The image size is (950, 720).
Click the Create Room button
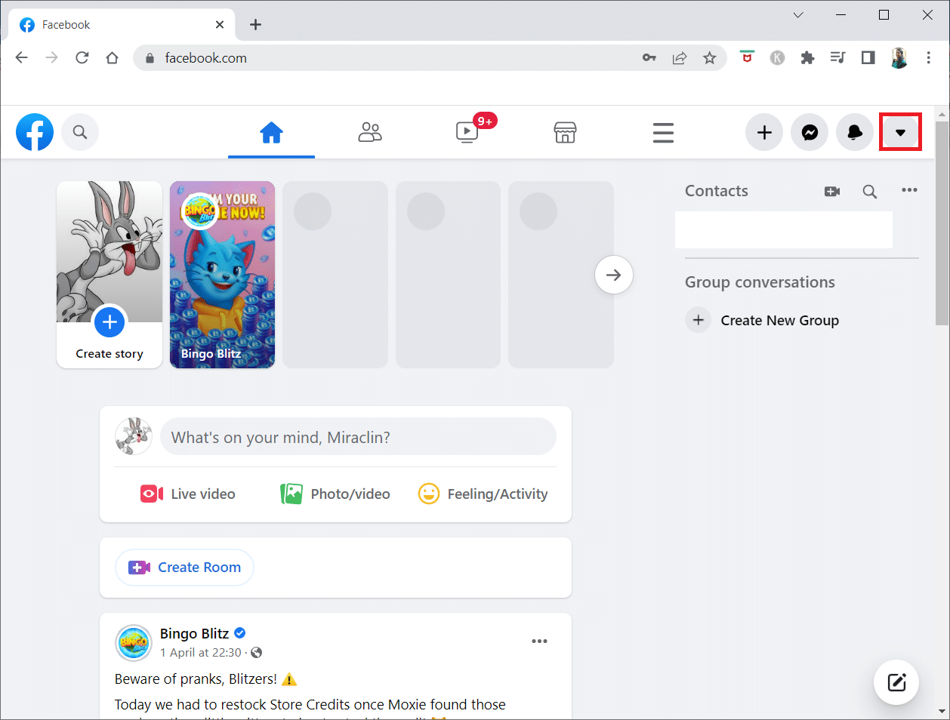184,568
